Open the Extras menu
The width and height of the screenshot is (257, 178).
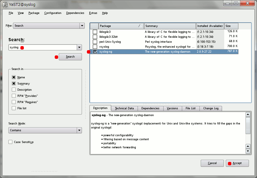point(93,13)
